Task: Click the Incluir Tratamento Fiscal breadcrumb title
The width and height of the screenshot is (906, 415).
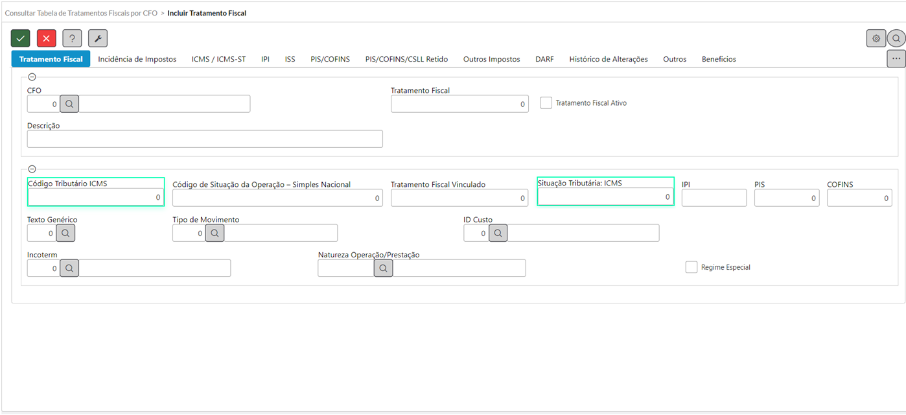Action: (207, 13)
